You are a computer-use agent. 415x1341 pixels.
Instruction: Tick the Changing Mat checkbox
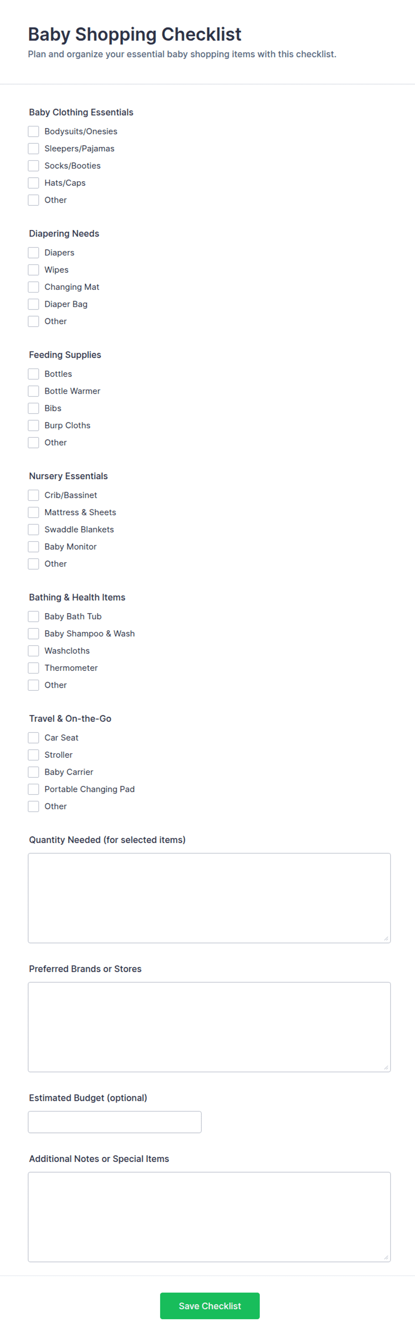[33, 287]
